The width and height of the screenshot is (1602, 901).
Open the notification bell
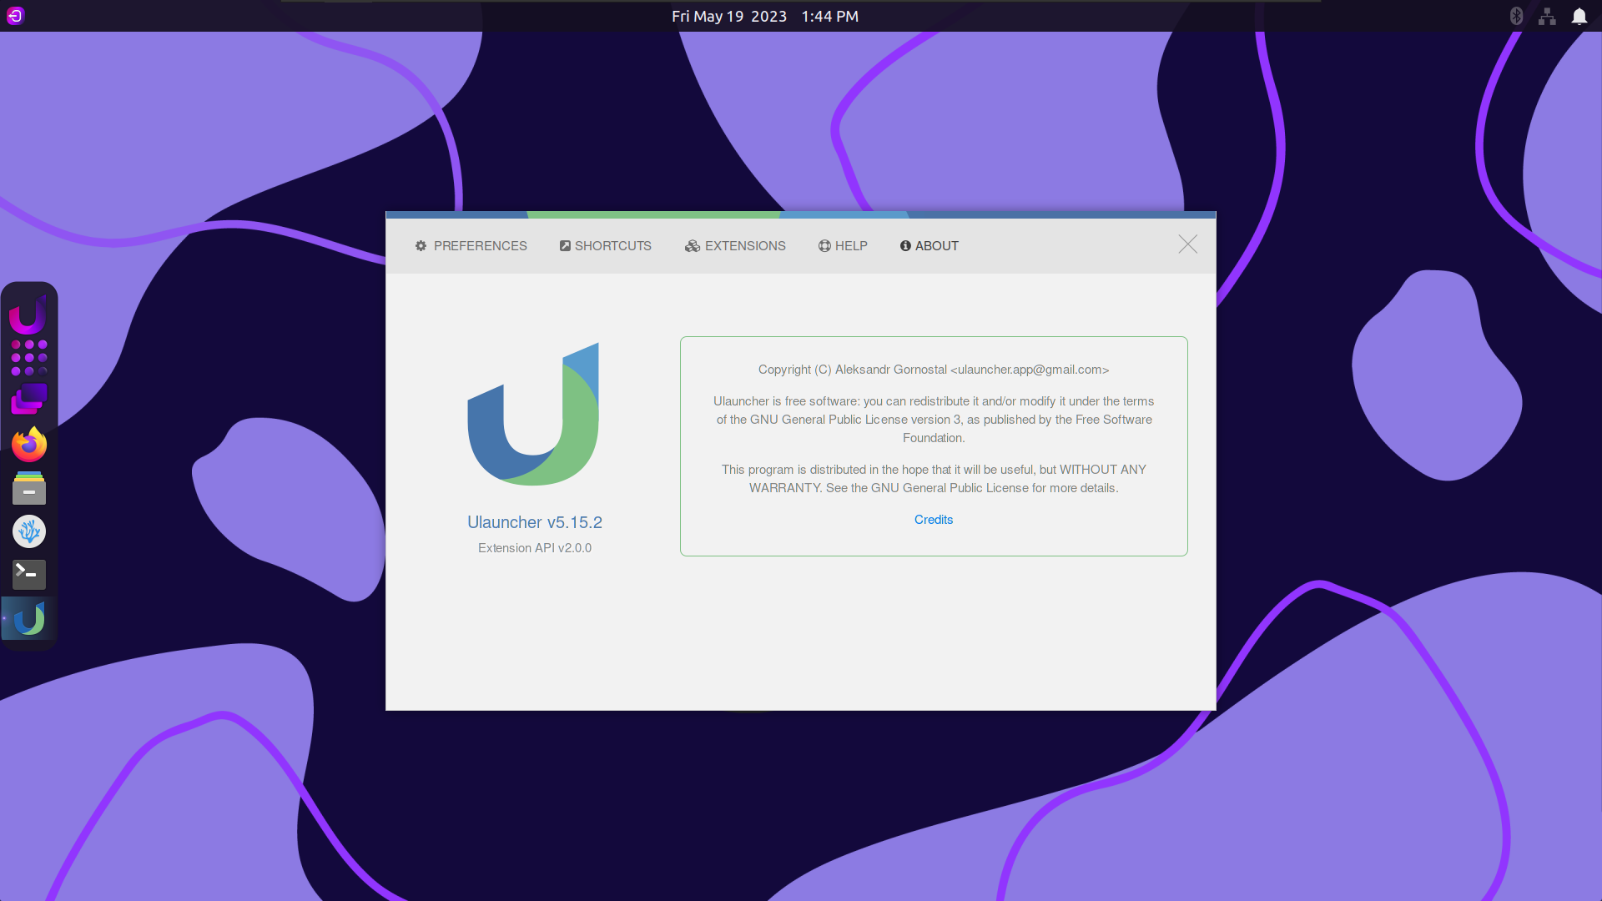coord(1580,16)
